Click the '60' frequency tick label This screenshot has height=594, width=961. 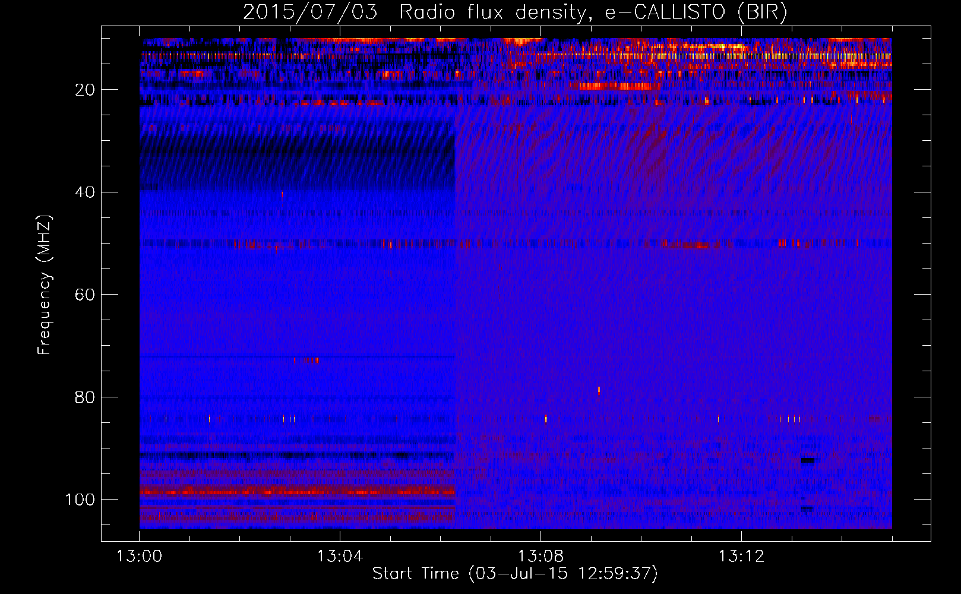point(86,295)
